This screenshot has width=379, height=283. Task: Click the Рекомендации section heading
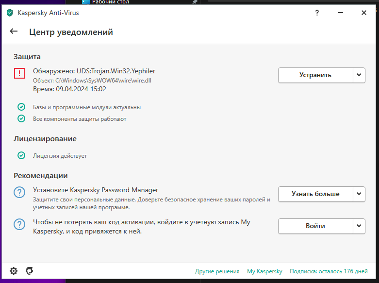41,176
